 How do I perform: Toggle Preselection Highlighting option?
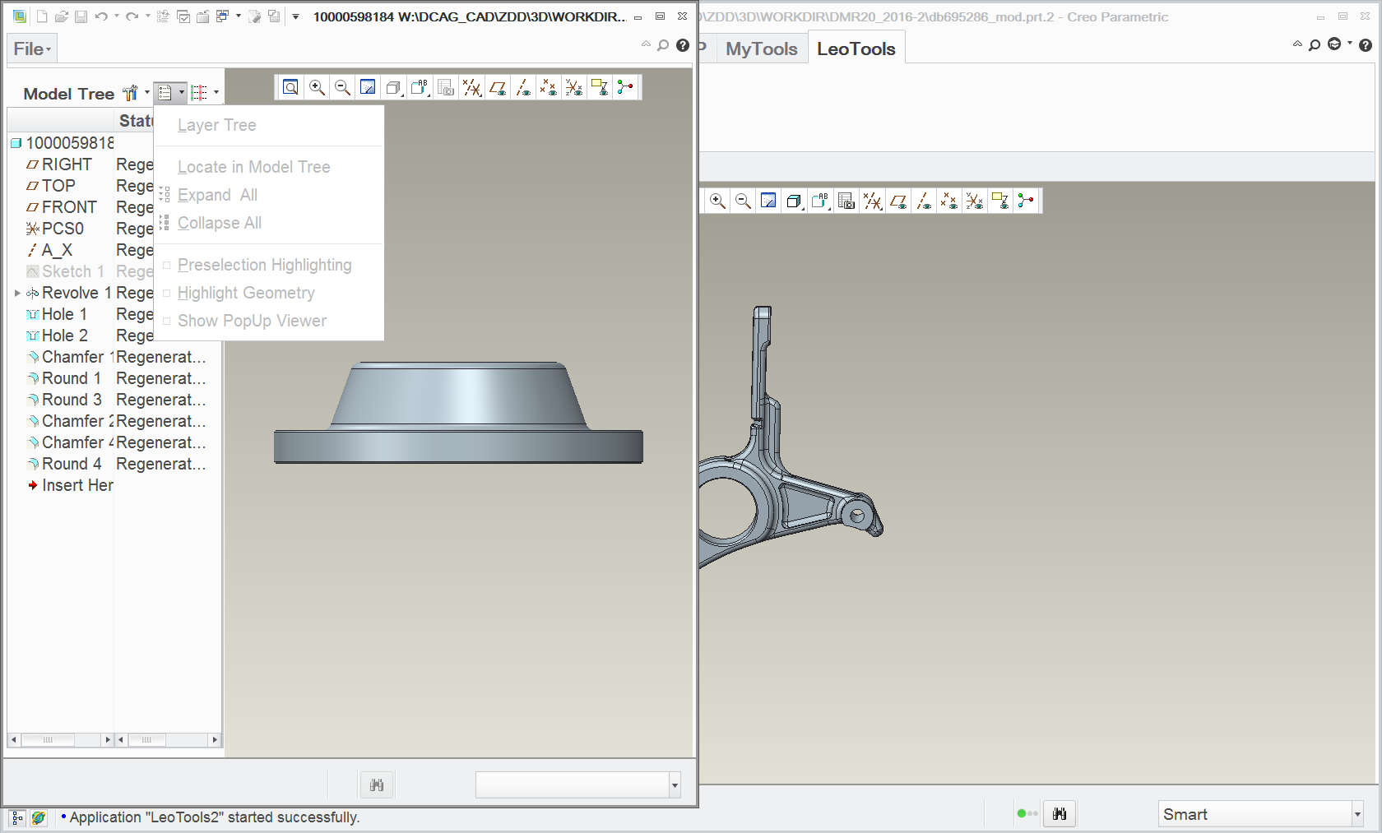(x=265, y=265)
